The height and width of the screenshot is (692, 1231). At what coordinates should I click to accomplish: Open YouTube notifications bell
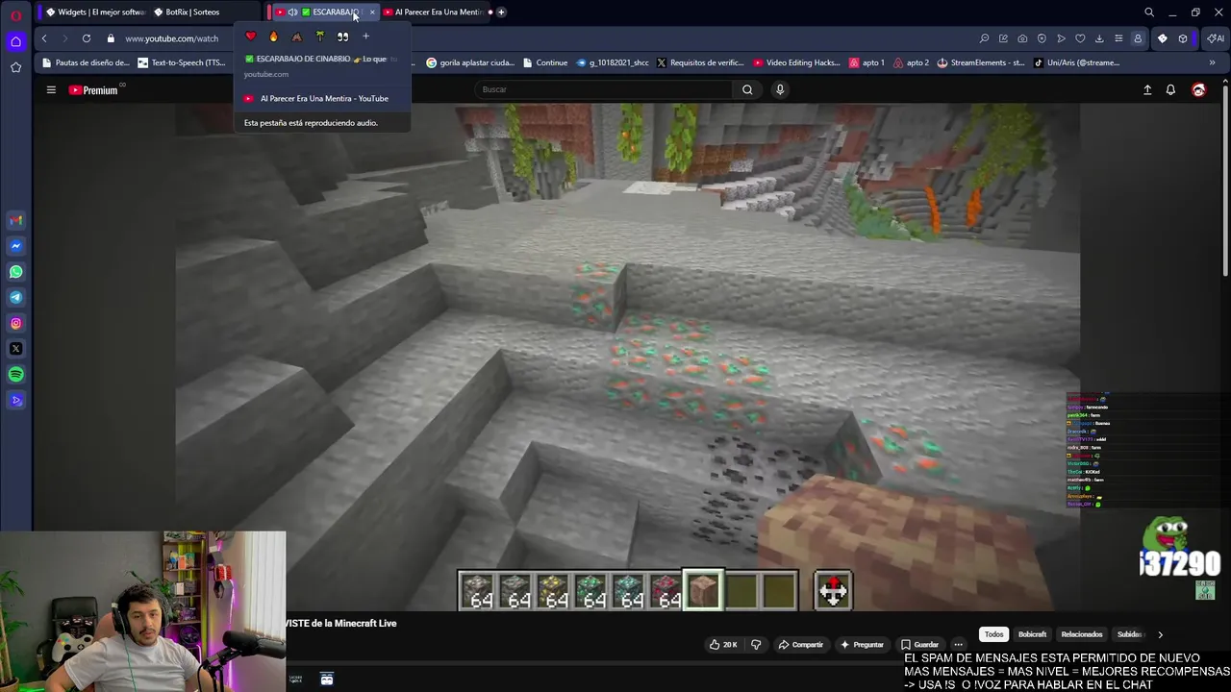(x=1170, y=89)
